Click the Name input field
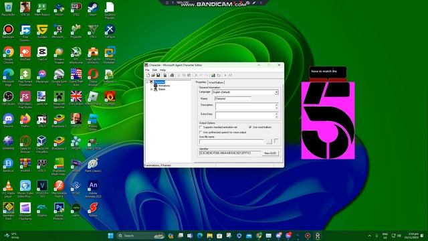Screen dimensions: 428x241 click(233, 98)
